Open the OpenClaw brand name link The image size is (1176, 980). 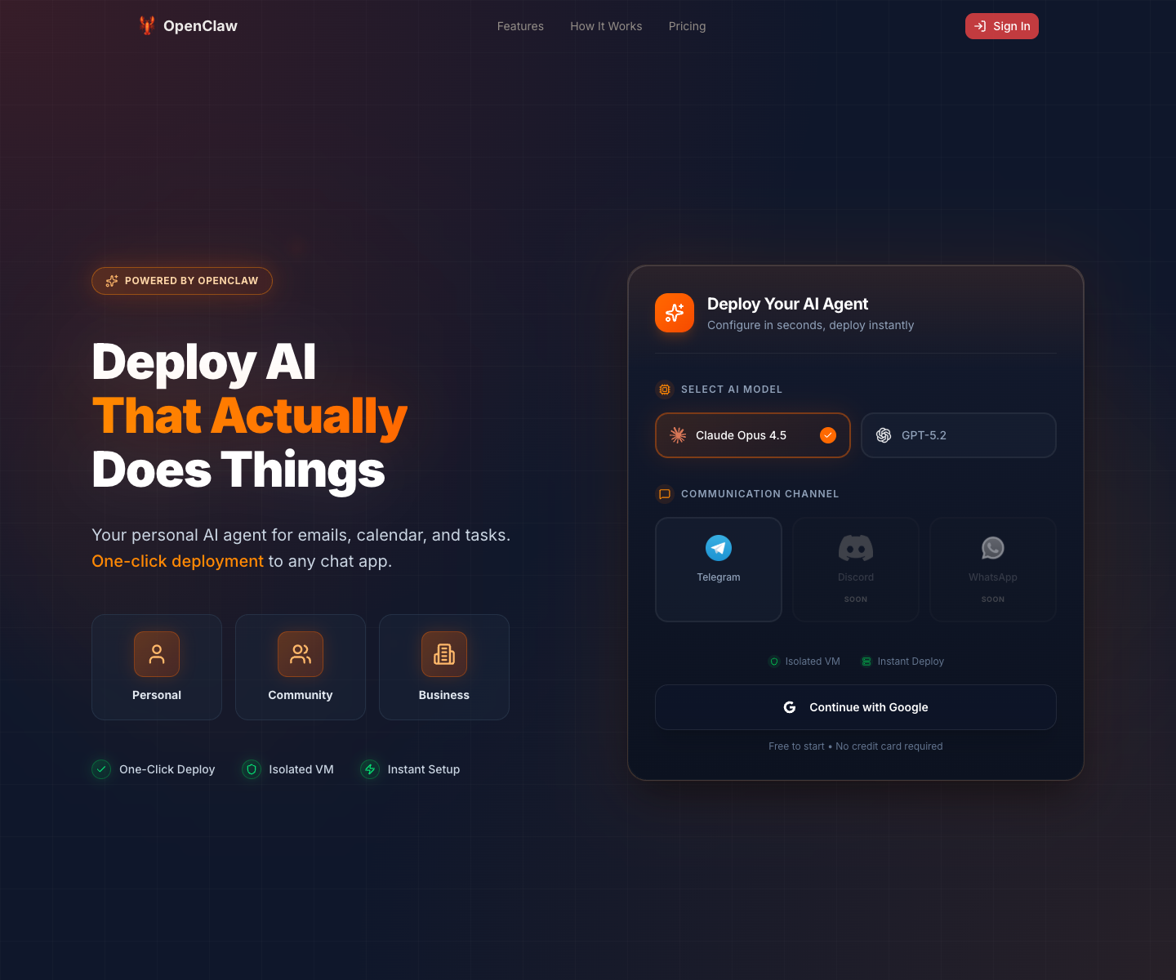point(200,26)
